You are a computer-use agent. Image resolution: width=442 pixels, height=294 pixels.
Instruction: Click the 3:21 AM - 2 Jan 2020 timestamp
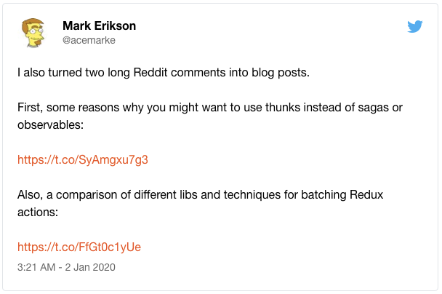tap(66, 267)
